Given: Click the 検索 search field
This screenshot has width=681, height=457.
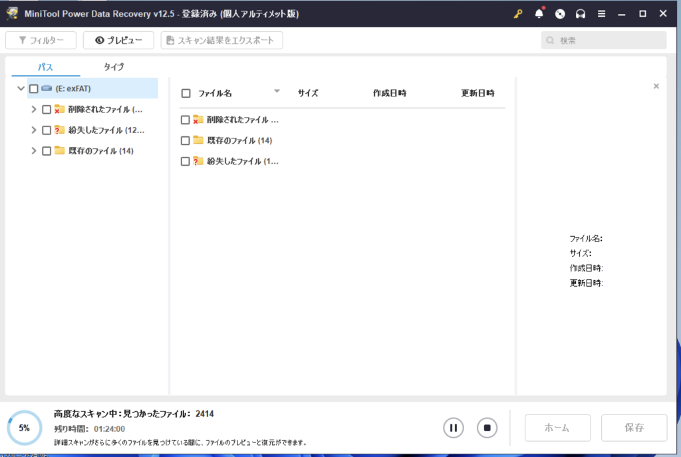Looking at the screenshot, I should pyautogui.click(x=604, y=41).
